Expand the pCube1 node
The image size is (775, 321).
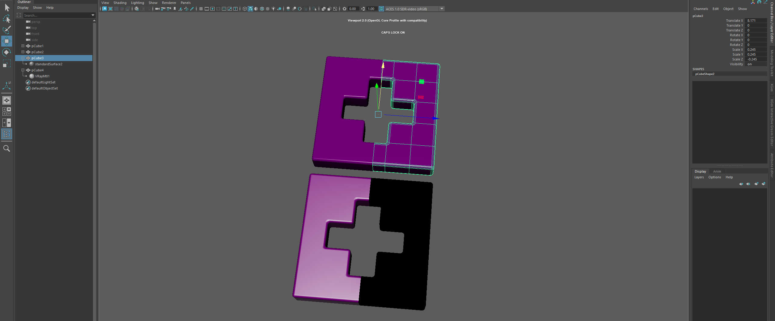(x=23, y=46)
